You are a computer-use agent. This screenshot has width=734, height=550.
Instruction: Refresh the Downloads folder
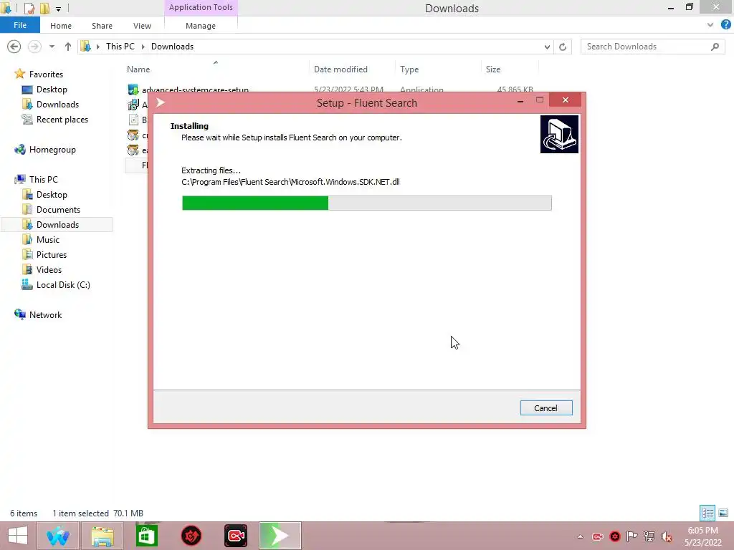tap(563, 47)
